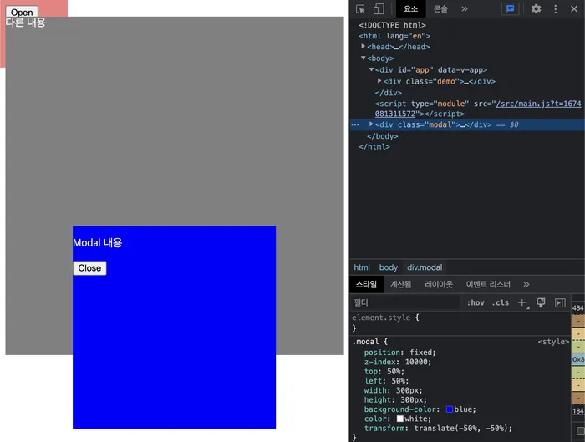Image resolution: width=585 pixels, height=442 pixels.
Task: Select the 계산됨 tab
Action: 400,285
